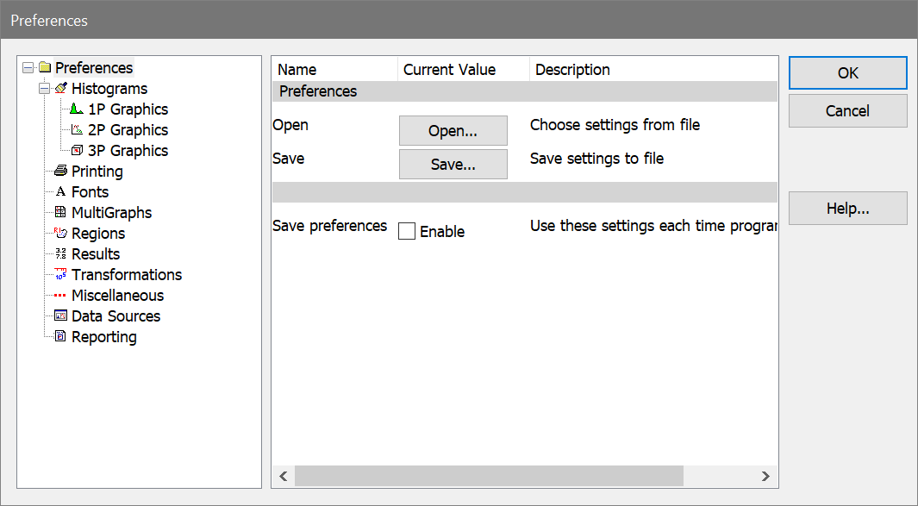This screenshot has height=506, width=918.
Task: Click the Data Sources icon
Action: pos(60,316)
